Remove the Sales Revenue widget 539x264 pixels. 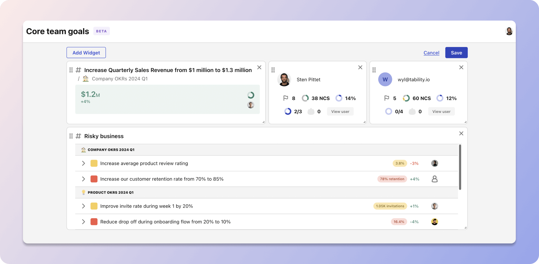(259, 67)
